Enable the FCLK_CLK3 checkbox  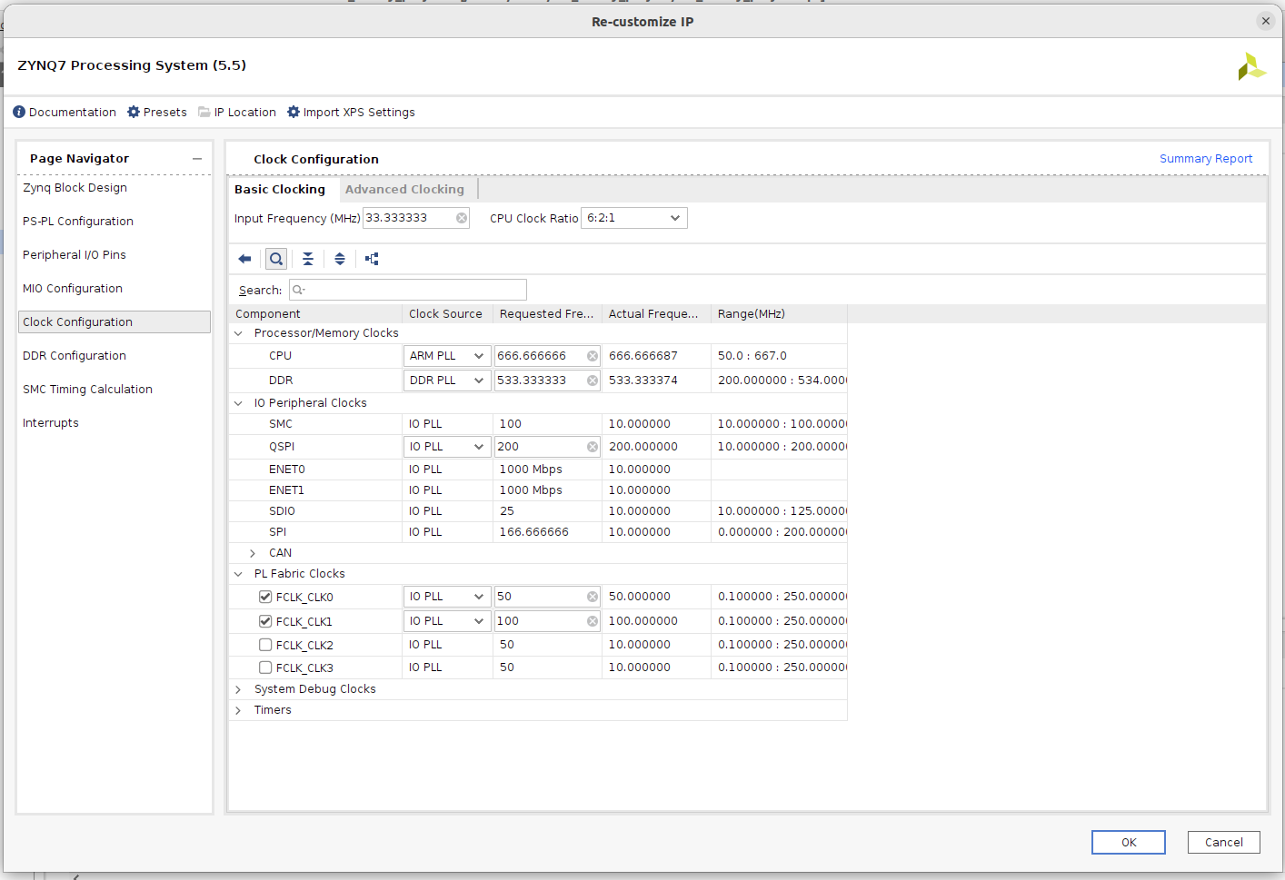tap(265, 667)
